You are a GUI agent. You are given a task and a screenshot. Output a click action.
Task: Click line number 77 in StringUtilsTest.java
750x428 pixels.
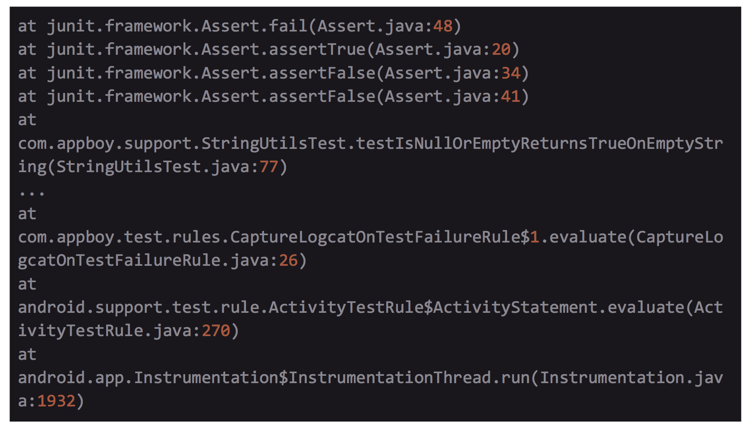[269, 167]
